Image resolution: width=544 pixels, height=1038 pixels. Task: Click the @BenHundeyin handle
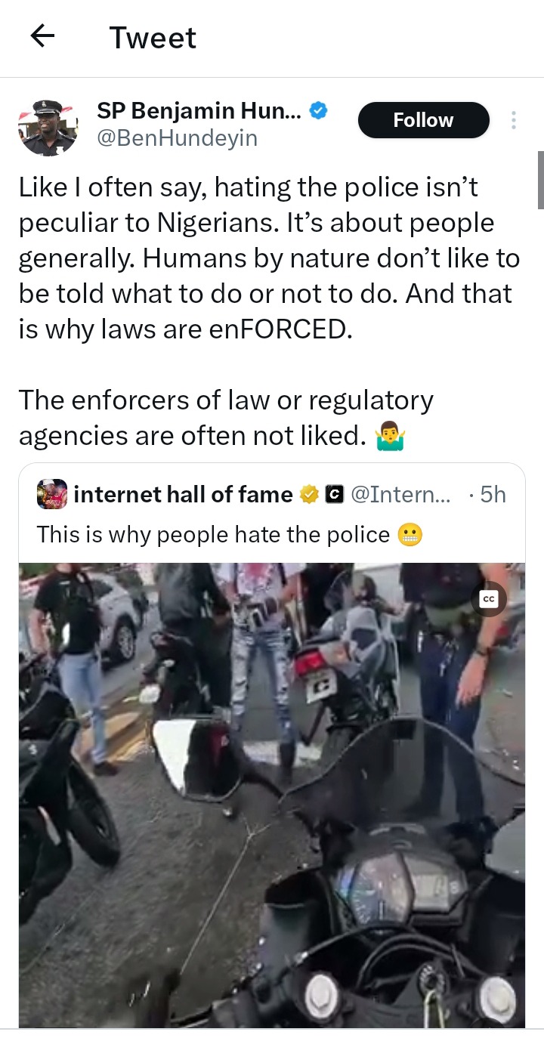click(x=177, y=138)
